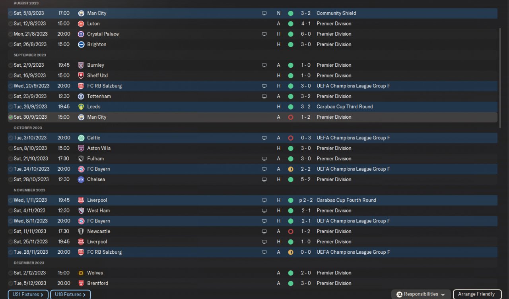The image size is (509, 299).
Task: Open the Responsibilities dropdown
Action: coord(443,295)
